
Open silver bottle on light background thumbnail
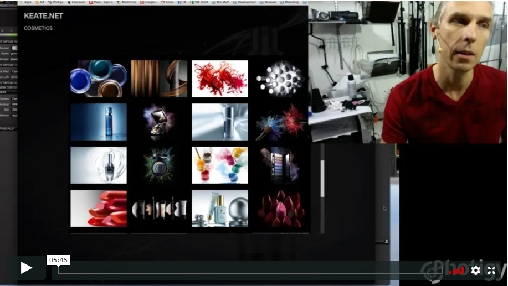coord(220,122)
